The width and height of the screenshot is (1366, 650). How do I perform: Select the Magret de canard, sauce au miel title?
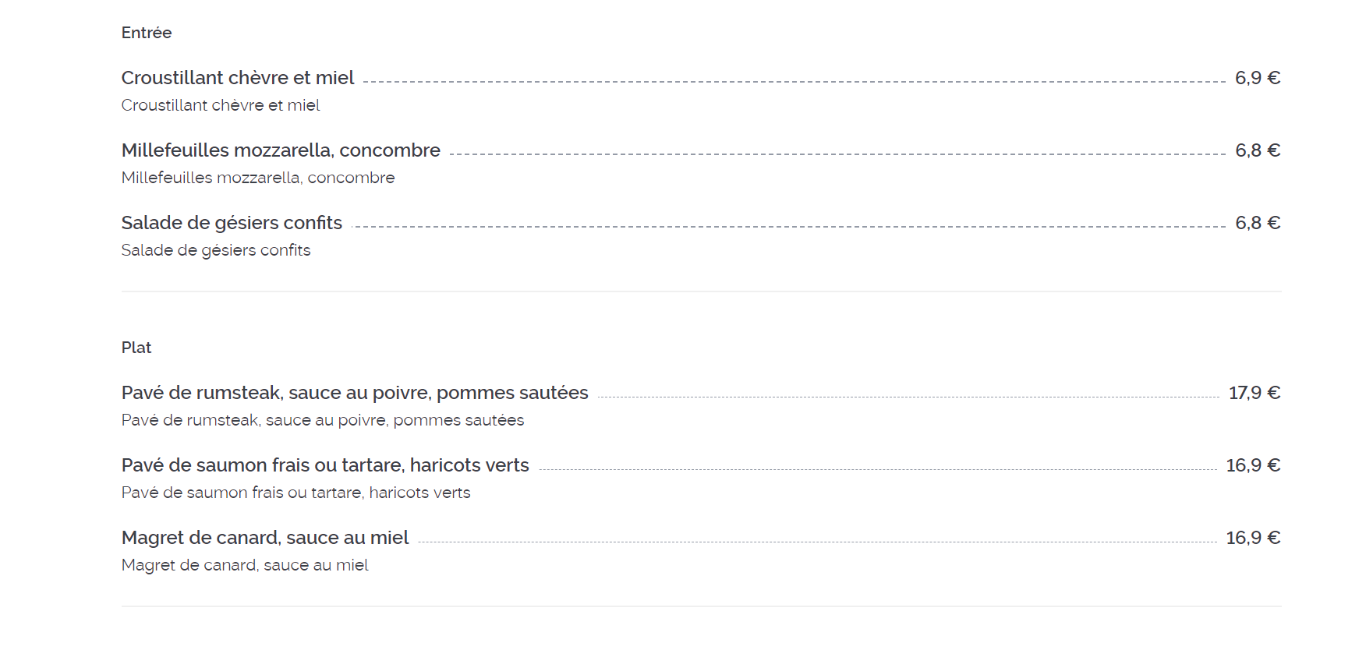(265, 538)
